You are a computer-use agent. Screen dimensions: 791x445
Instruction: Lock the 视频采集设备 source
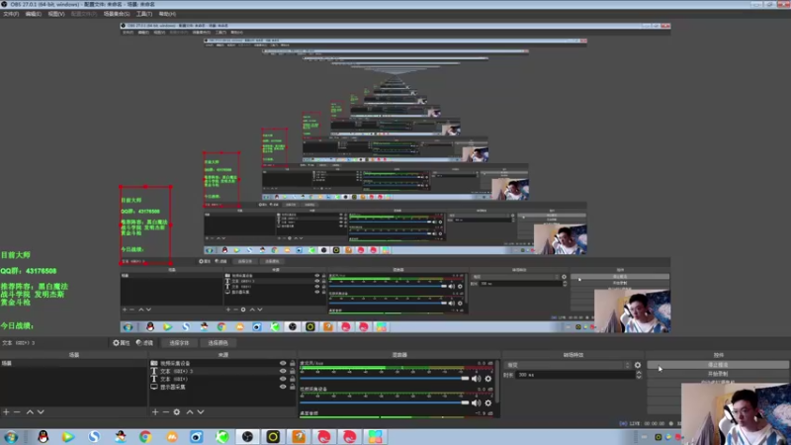tap(293, 363)
